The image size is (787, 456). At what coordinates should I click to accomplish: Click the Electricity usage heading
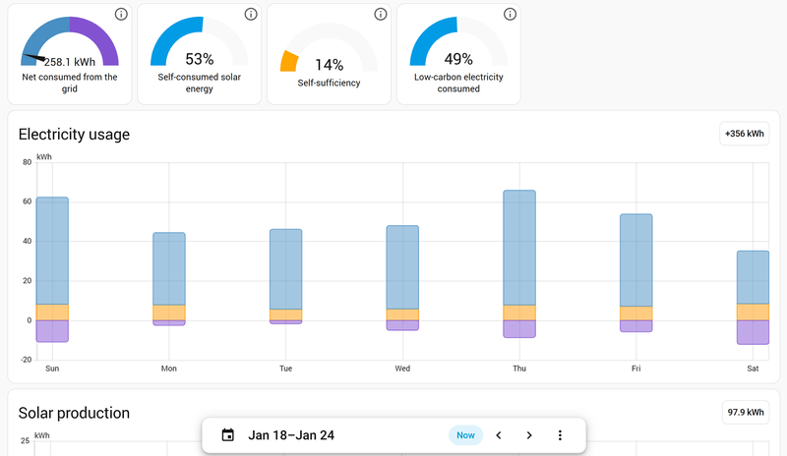pyautogui.click(x=74, y=135)
